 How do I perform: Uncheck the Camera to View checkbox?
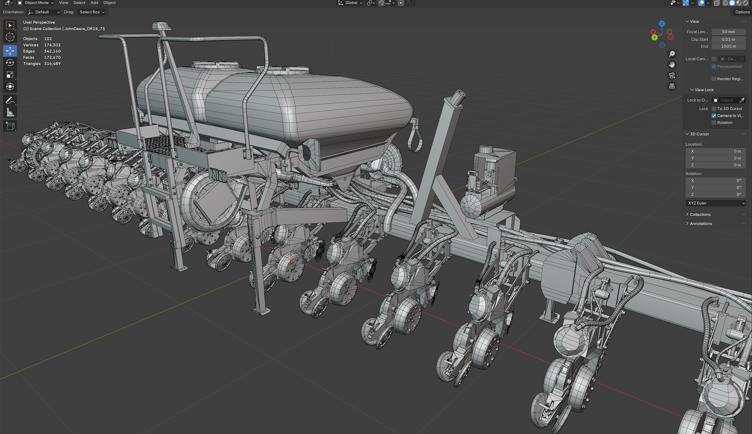(x=714, y=116)
